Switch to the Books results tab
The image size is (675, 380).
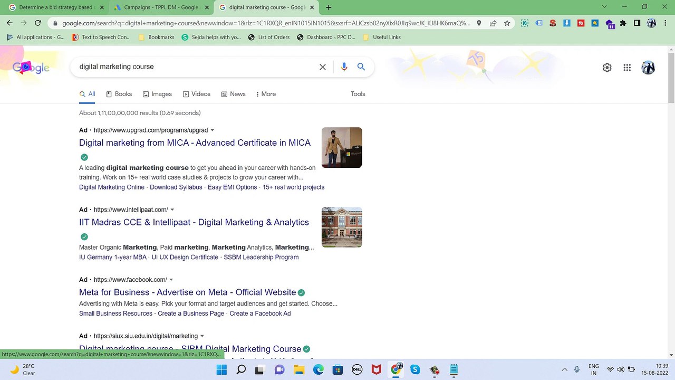[x=119, y=94]
